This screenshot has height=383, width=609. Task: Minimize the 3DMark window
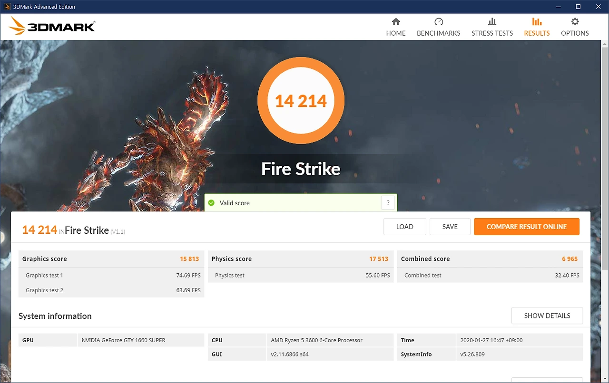559,7
